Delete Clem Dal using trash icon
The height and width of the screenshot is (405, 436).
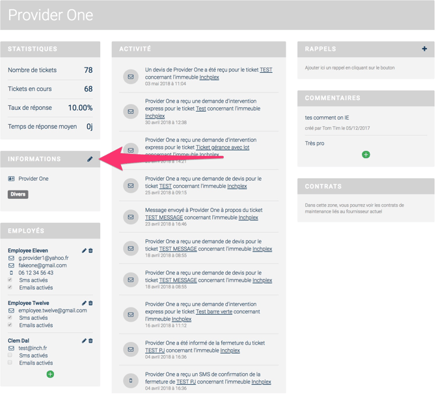pyautogui.click(x=90, y=341)
